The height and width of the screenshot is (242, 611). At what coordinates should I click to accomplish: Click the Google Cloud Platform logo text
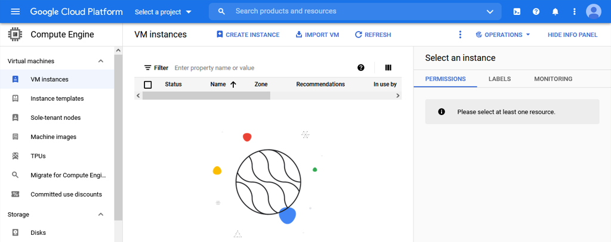click(x=76, y=12)
